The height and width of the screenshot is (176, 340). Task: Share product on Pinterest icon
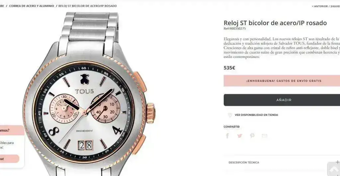tap(252, 136)
